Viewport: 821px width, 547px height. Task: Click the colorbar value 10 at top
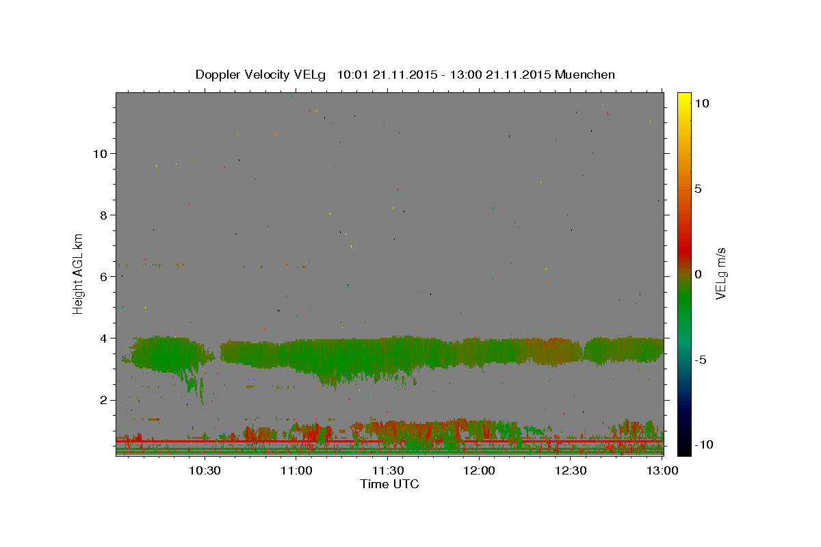(x=701, y=103)
